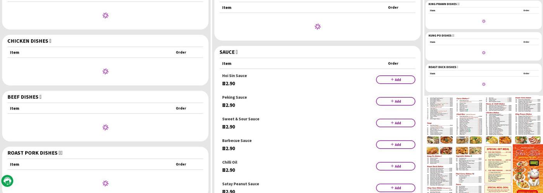Tap the plus icon for Barbecue Sauce
Viewport: 543px width, 193px height.
tap(392, 144)
